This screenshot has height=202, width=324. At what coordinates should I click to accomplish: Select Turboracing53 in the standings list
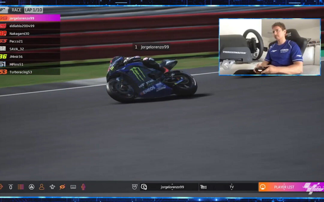click(x=30, y=72)
